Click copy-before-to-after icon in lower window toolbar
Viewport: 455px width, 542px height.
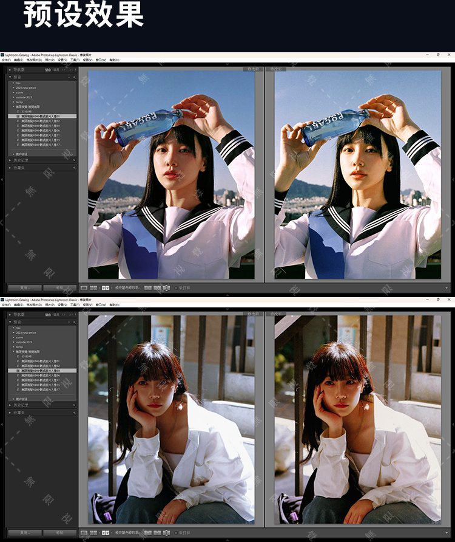pyautogui.click(x=149, y=532)
